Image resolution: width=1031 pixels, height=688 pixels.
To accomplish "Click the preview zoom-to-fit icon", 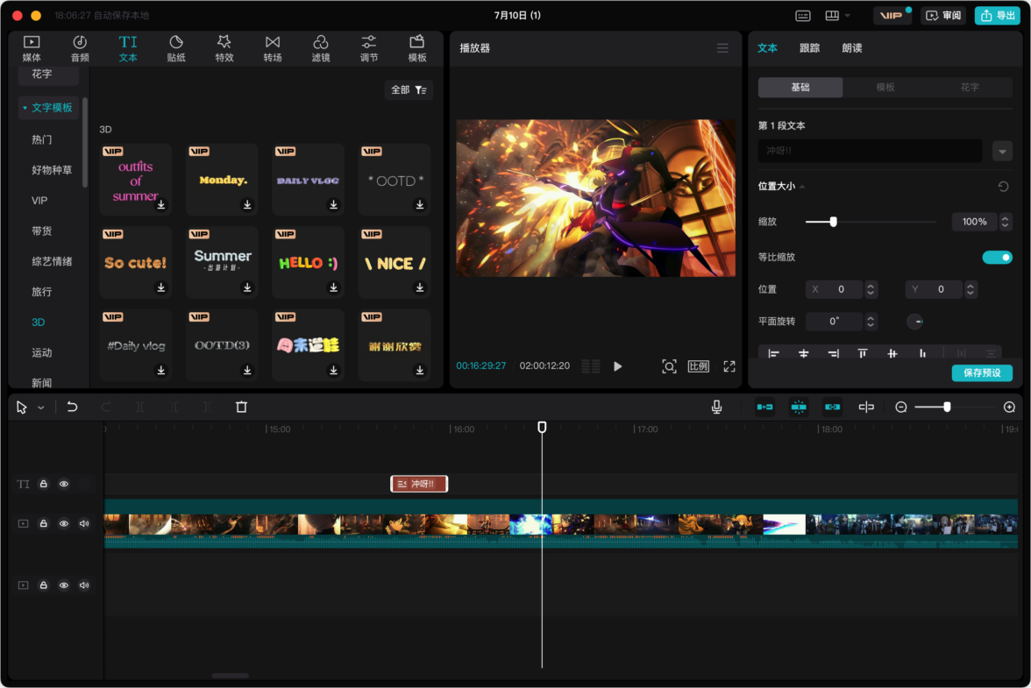I will tap(669, 366).
